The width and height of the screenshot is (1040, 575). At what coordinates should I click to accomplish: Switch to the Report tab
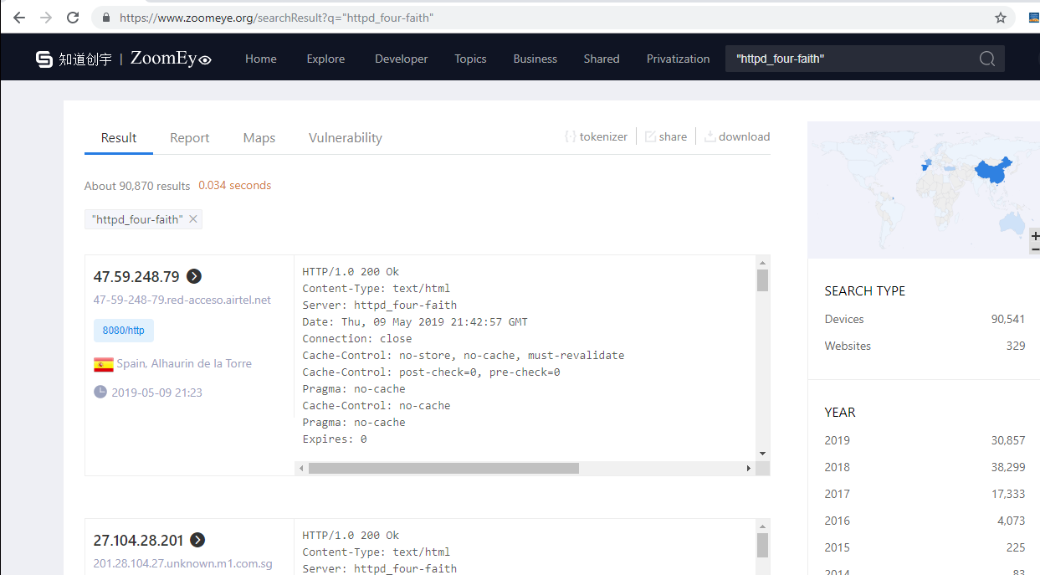[190, 138]
